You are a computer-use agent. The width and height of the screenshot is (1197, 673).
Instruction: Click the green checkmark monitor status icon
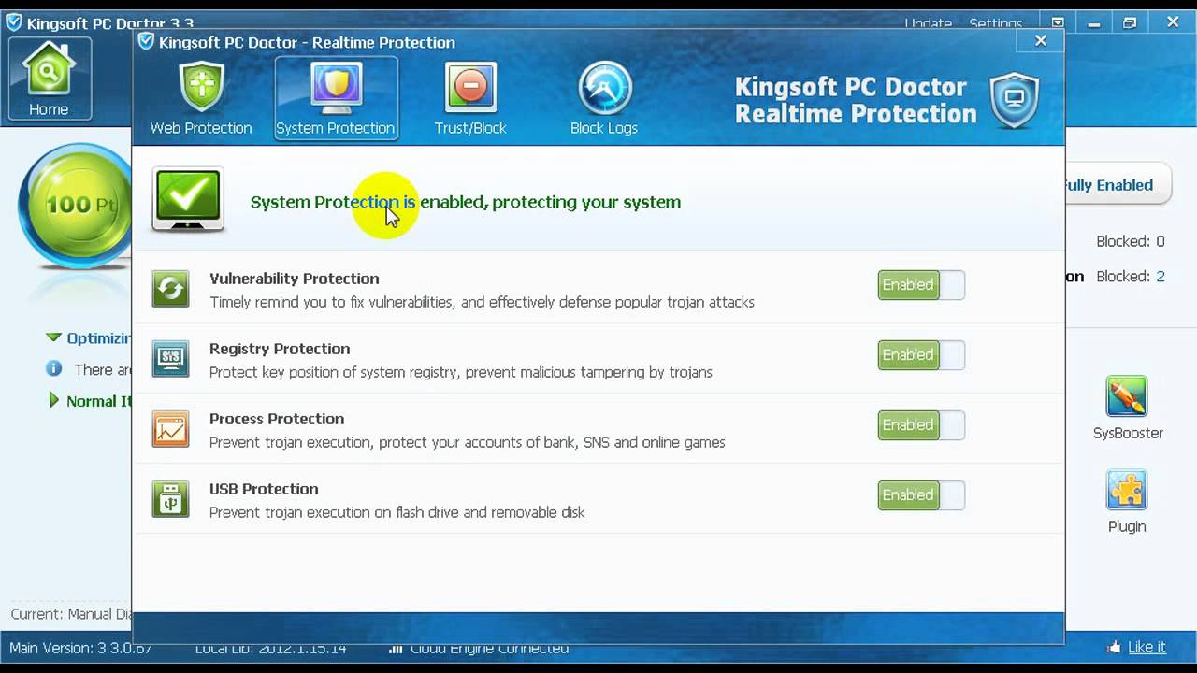188,199
